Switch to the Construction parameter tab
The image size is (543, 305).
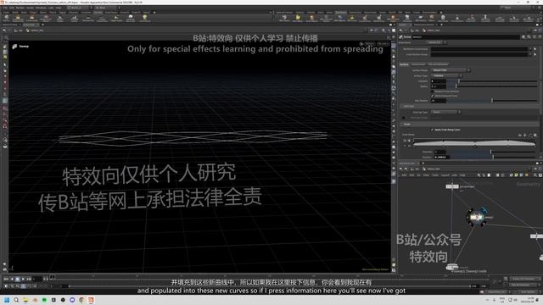click(418, 64)
